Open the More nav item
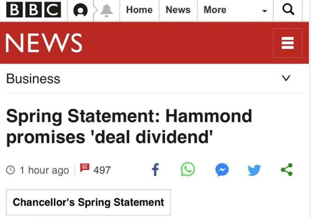The width and height of the screenshot is (311, 218). (x=215, y=10)
